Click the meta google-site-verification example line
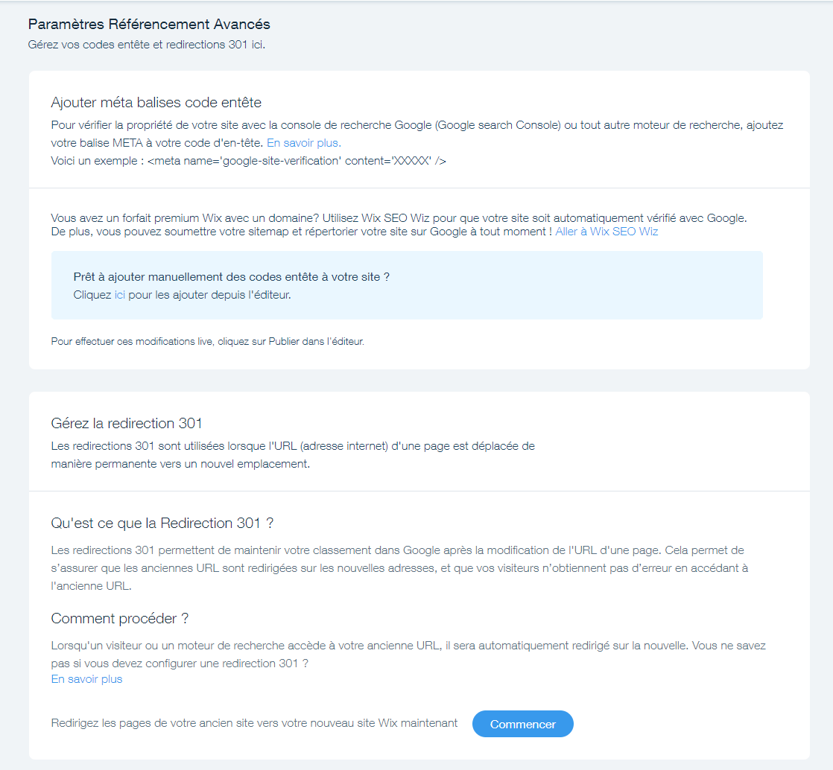Viewport: 833px width, 770px height. [x=249, y=161]
